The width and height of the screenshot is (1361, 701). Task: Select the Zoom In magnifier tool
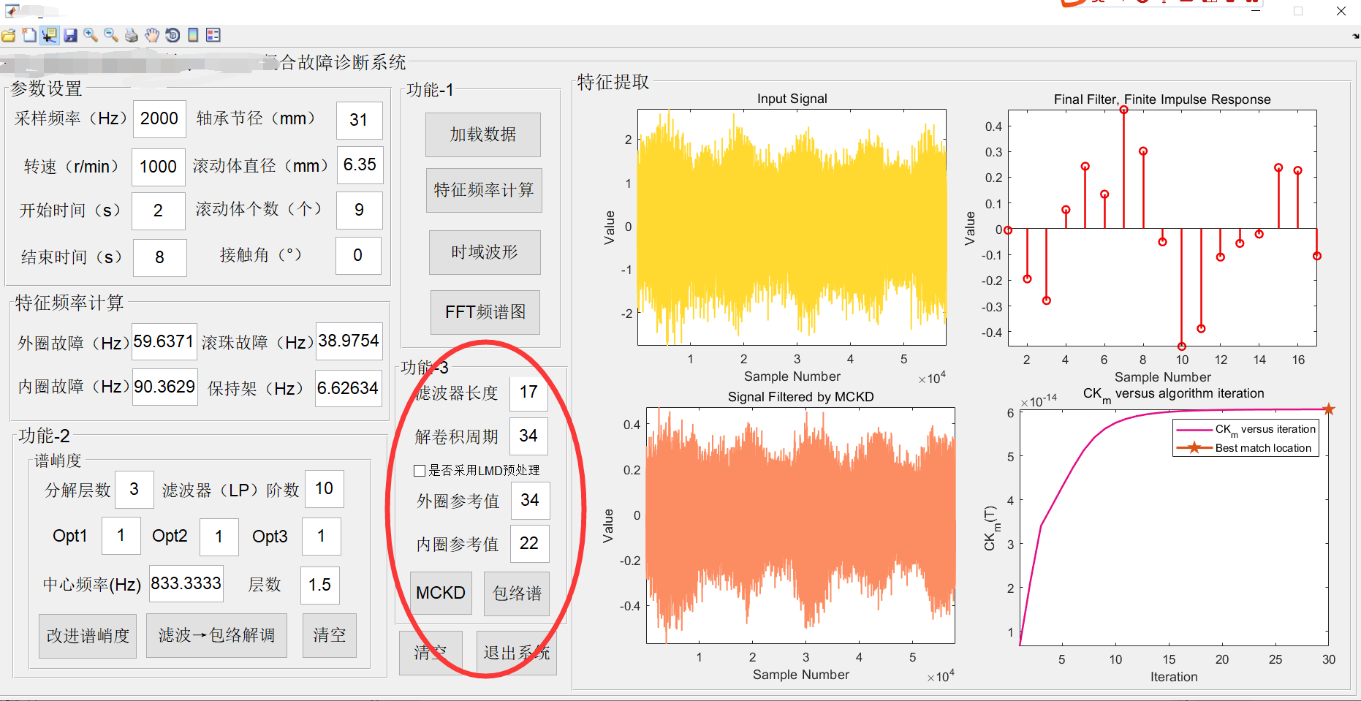point(91,35)
